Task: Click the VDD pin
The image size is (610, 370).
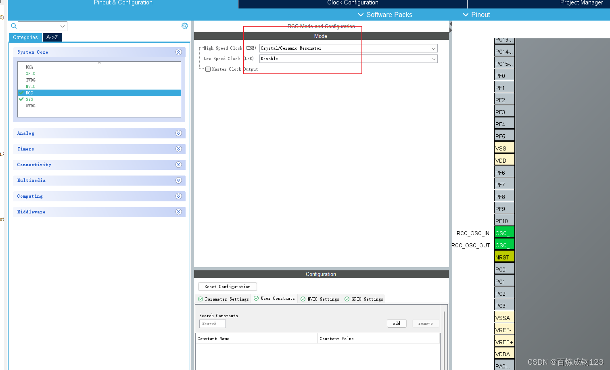Action: tap(504, 160)
